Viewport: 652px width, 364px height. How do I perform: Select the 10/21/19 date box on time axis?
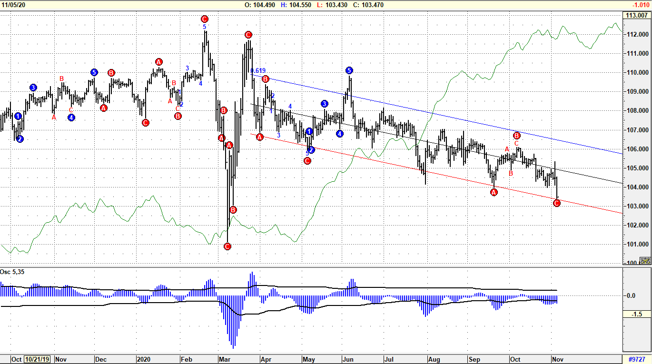(38, 359)
